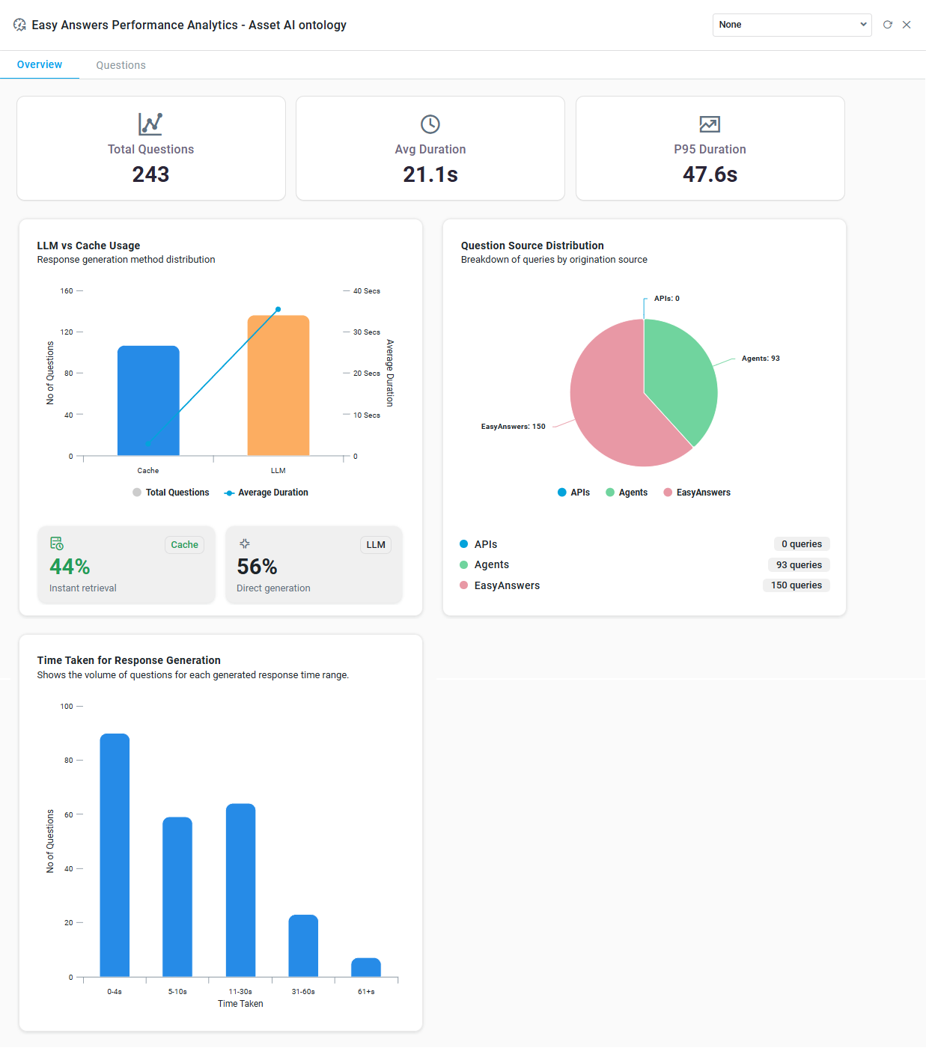Image resolution: width=926 pixels, height=1048 pixels.
Task: Click the Avg Duration clock icon
Action: click(x=430, y=124)
